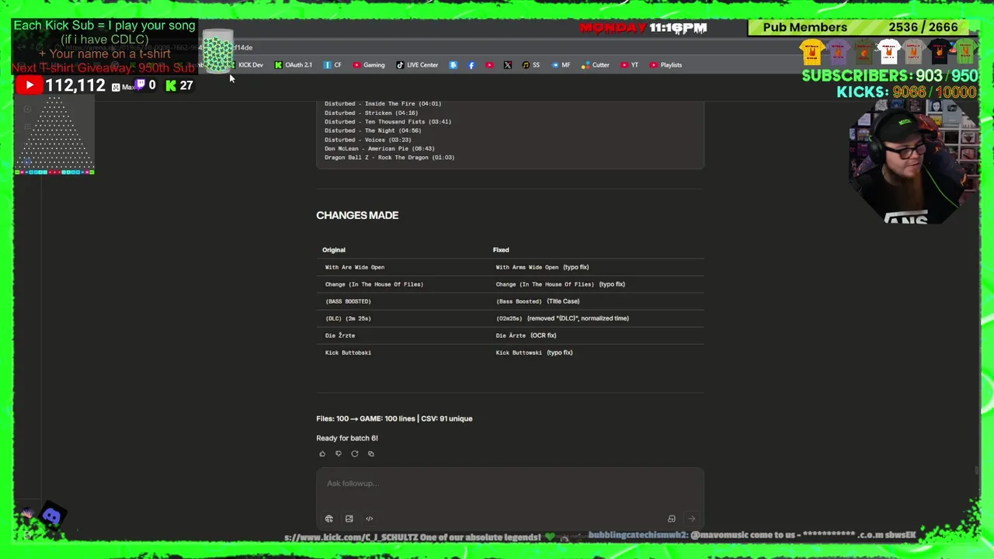Select the '(BASS BOOSTED)' original entry
Viewport: 994px width, 559px height.
(x=348, y=301)
